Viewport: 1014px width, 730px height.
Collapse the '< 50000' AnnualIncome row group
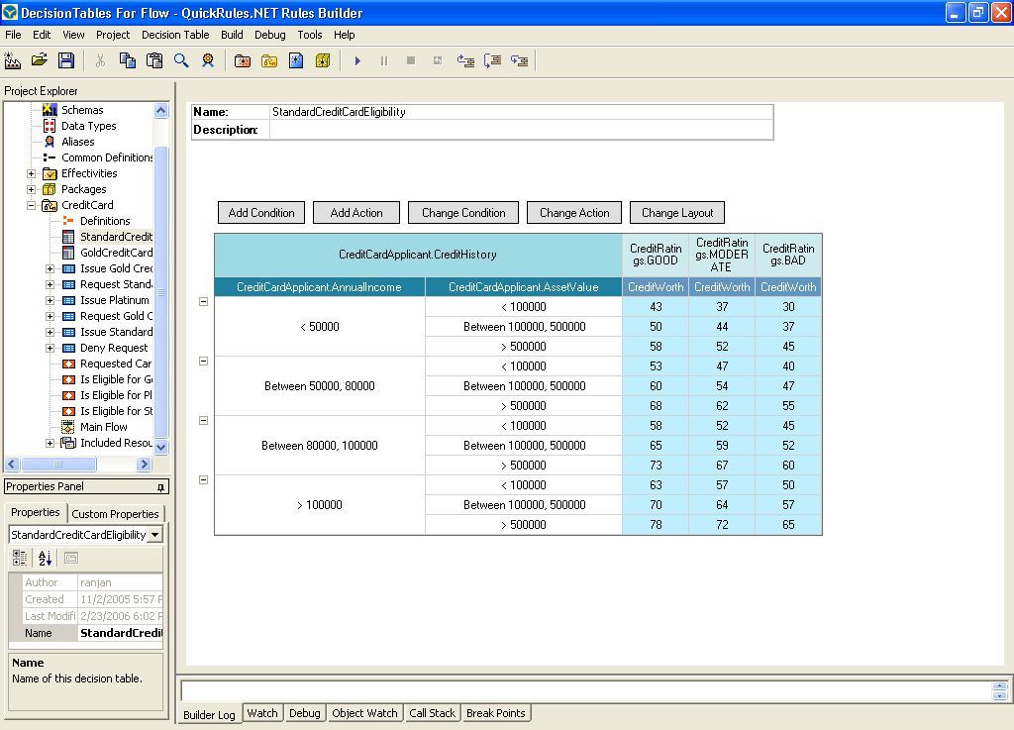tap(204, 302)
